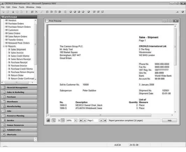Select Purchase Invoice report
The height and width of the screenshot is (152, 186).
19,66
